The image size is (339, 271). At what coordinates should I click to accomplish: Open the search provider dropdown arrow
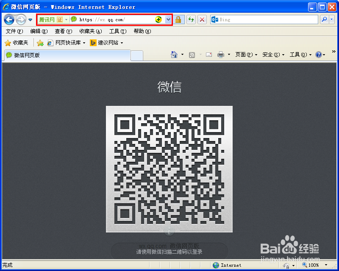[x=332, y=19]
